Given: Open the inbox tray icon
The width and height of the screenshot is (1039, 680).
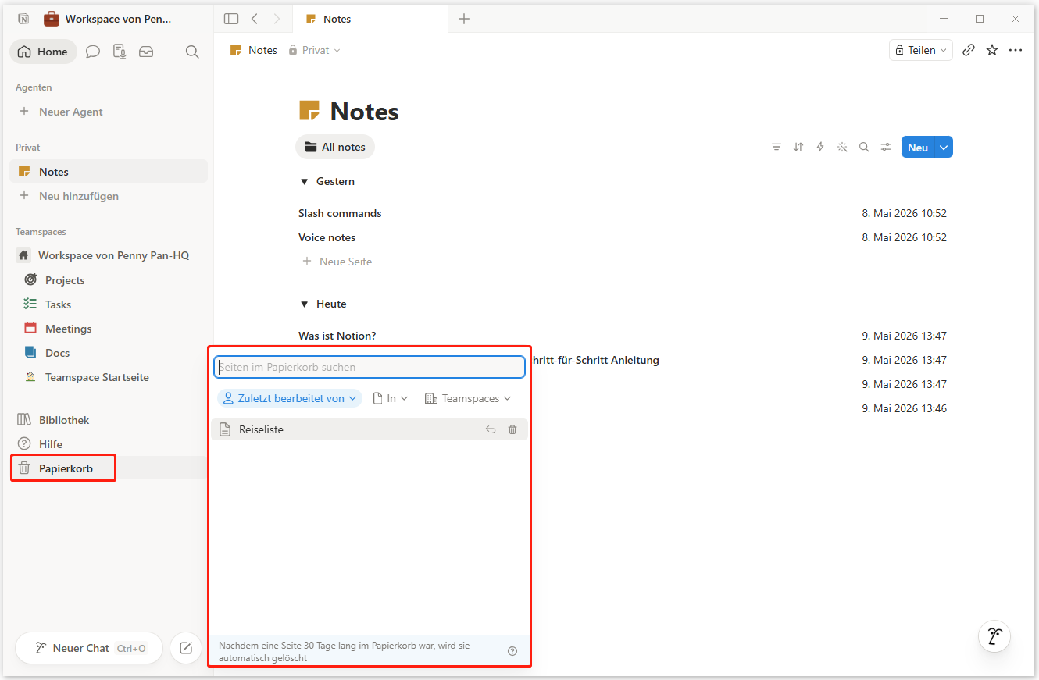Looking at the screenshot, I should [146, 52].
